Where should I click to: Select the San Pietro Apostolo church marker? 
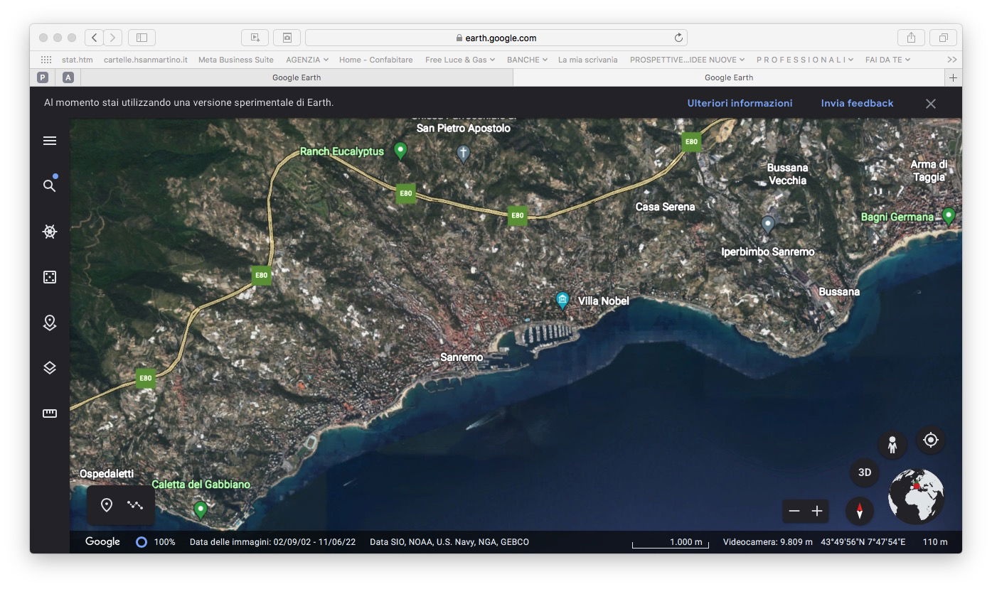pyautogui.click(x=464, y=153)
